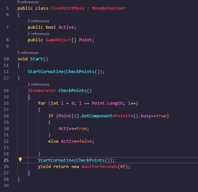Image resolution: width=198 pixels, height=192 pixels.
Task: Click StartCoroutine call on line 25
Action: coord(56,160)
